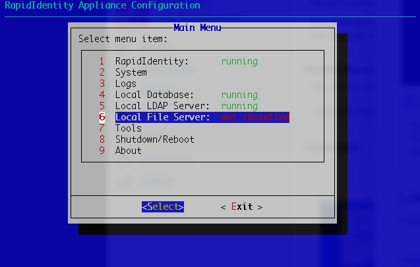This screenshot has width=420, height=267.
Task: Select Local Database menu entry
Action: click(154, 95)
